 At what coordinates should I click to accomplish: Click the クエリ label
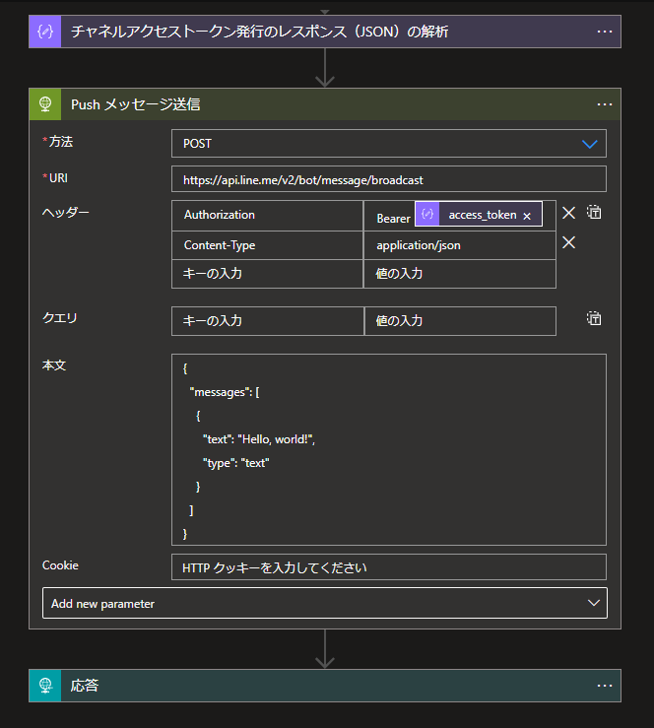(60, 318)
